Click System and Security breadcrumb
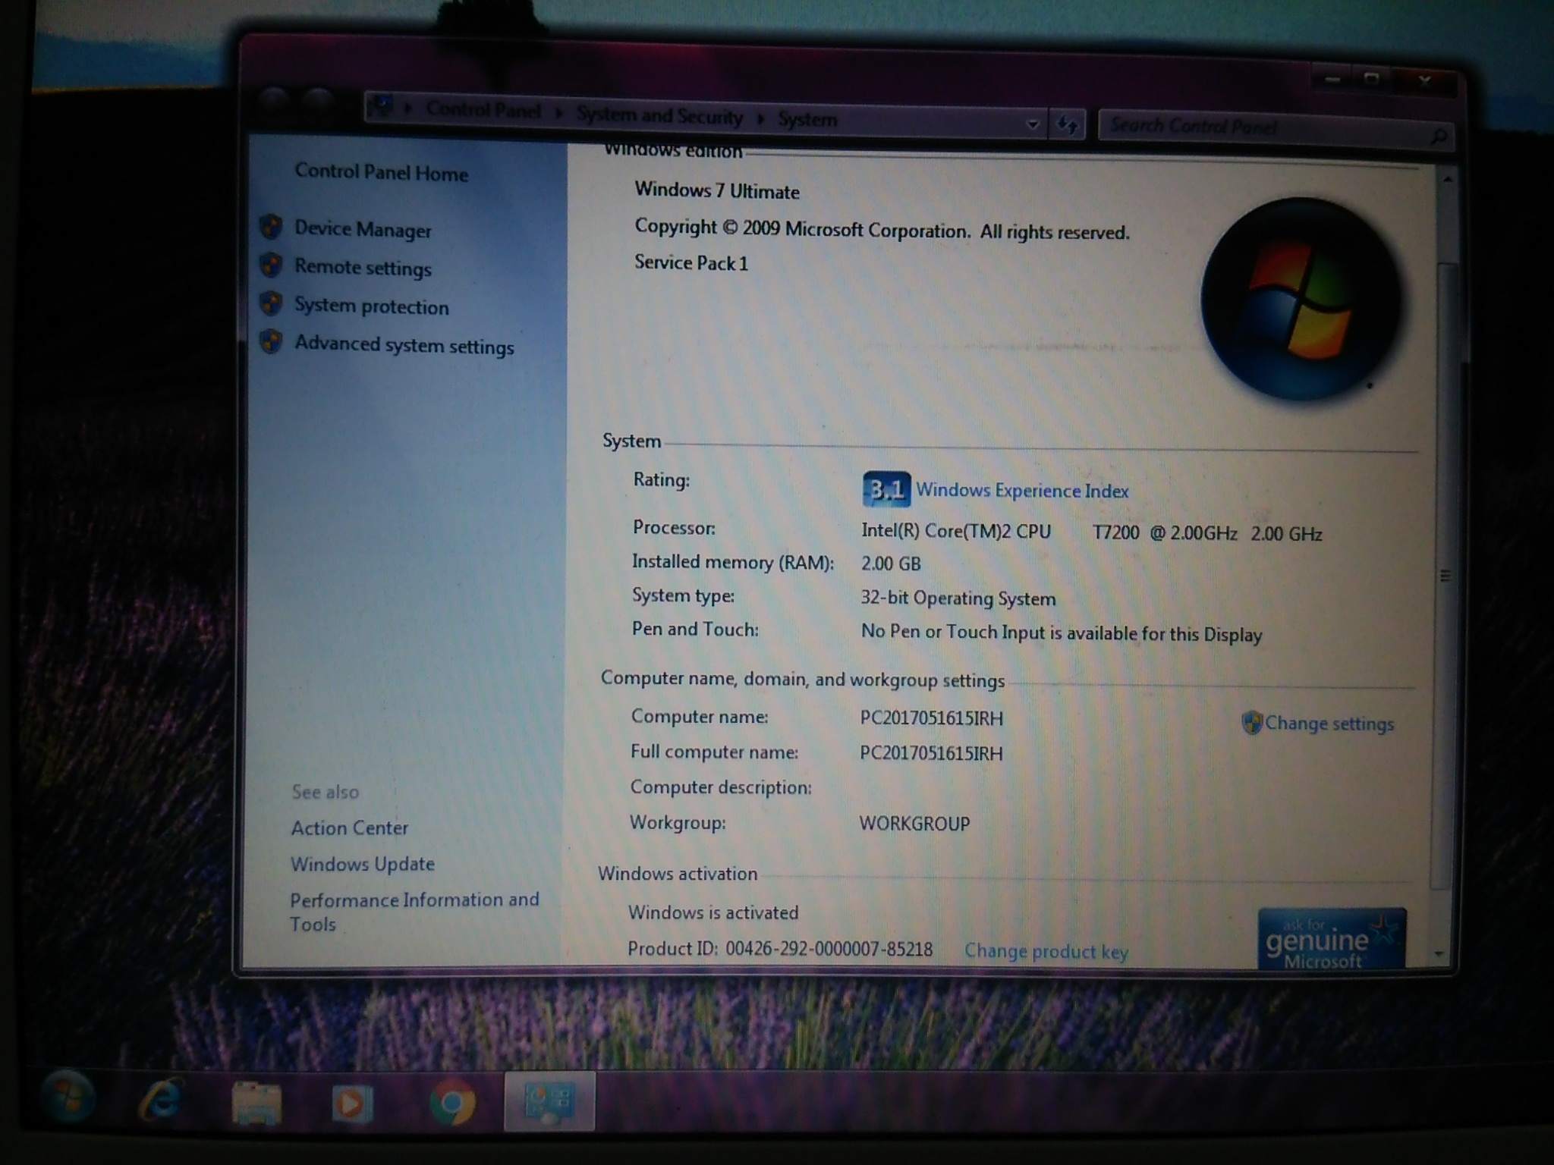Viewport: 1554px width, 1165px height. tap(659, 115)
